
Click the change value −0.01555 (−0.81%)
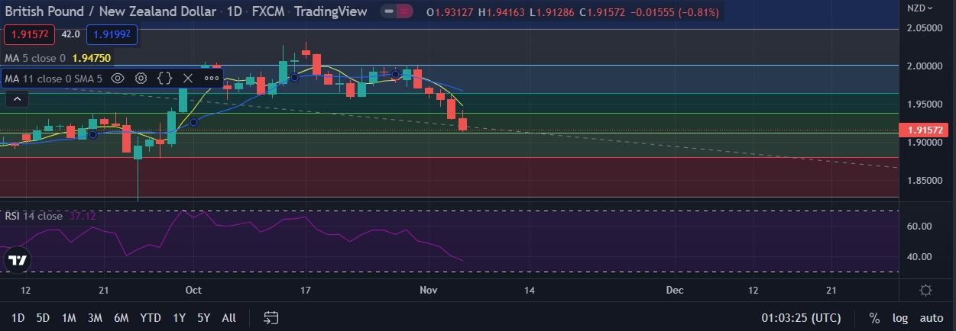[676, 12]
